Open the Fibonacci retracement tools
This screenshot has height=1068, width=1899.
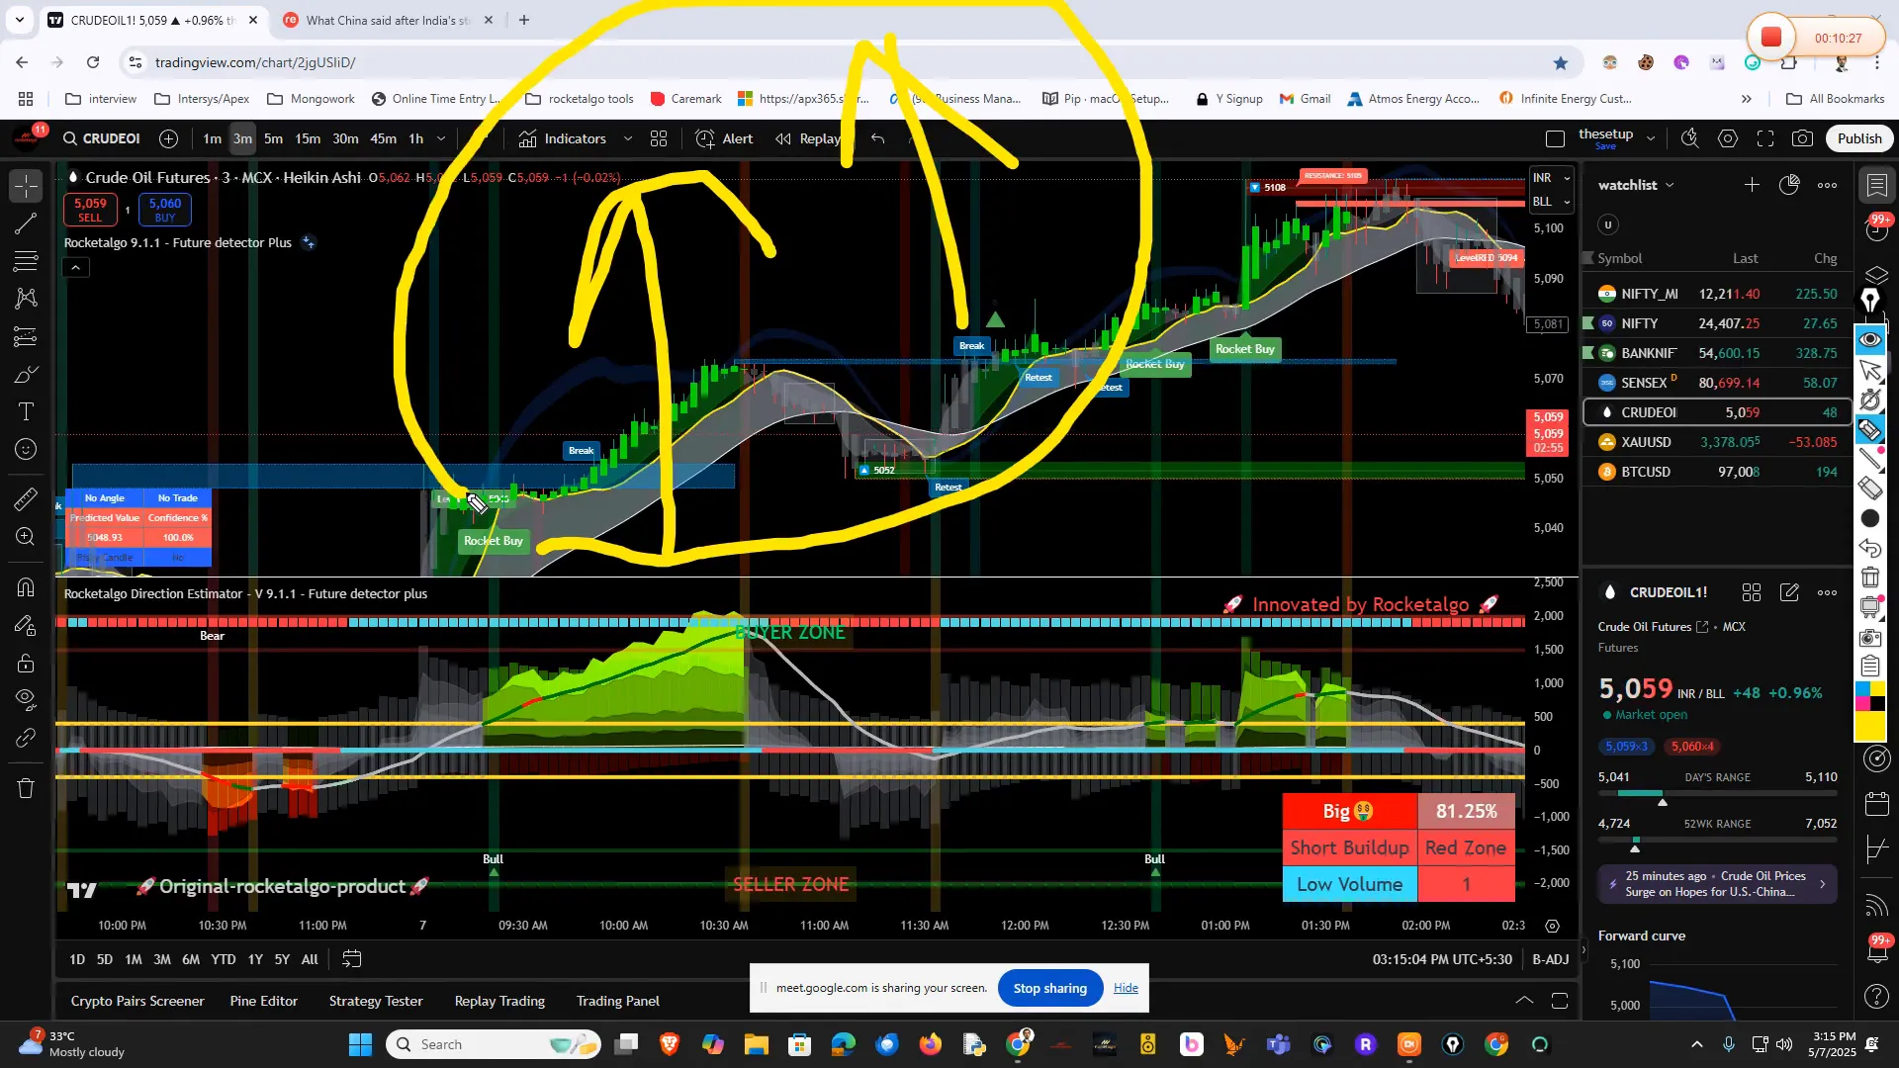[27, 261]
